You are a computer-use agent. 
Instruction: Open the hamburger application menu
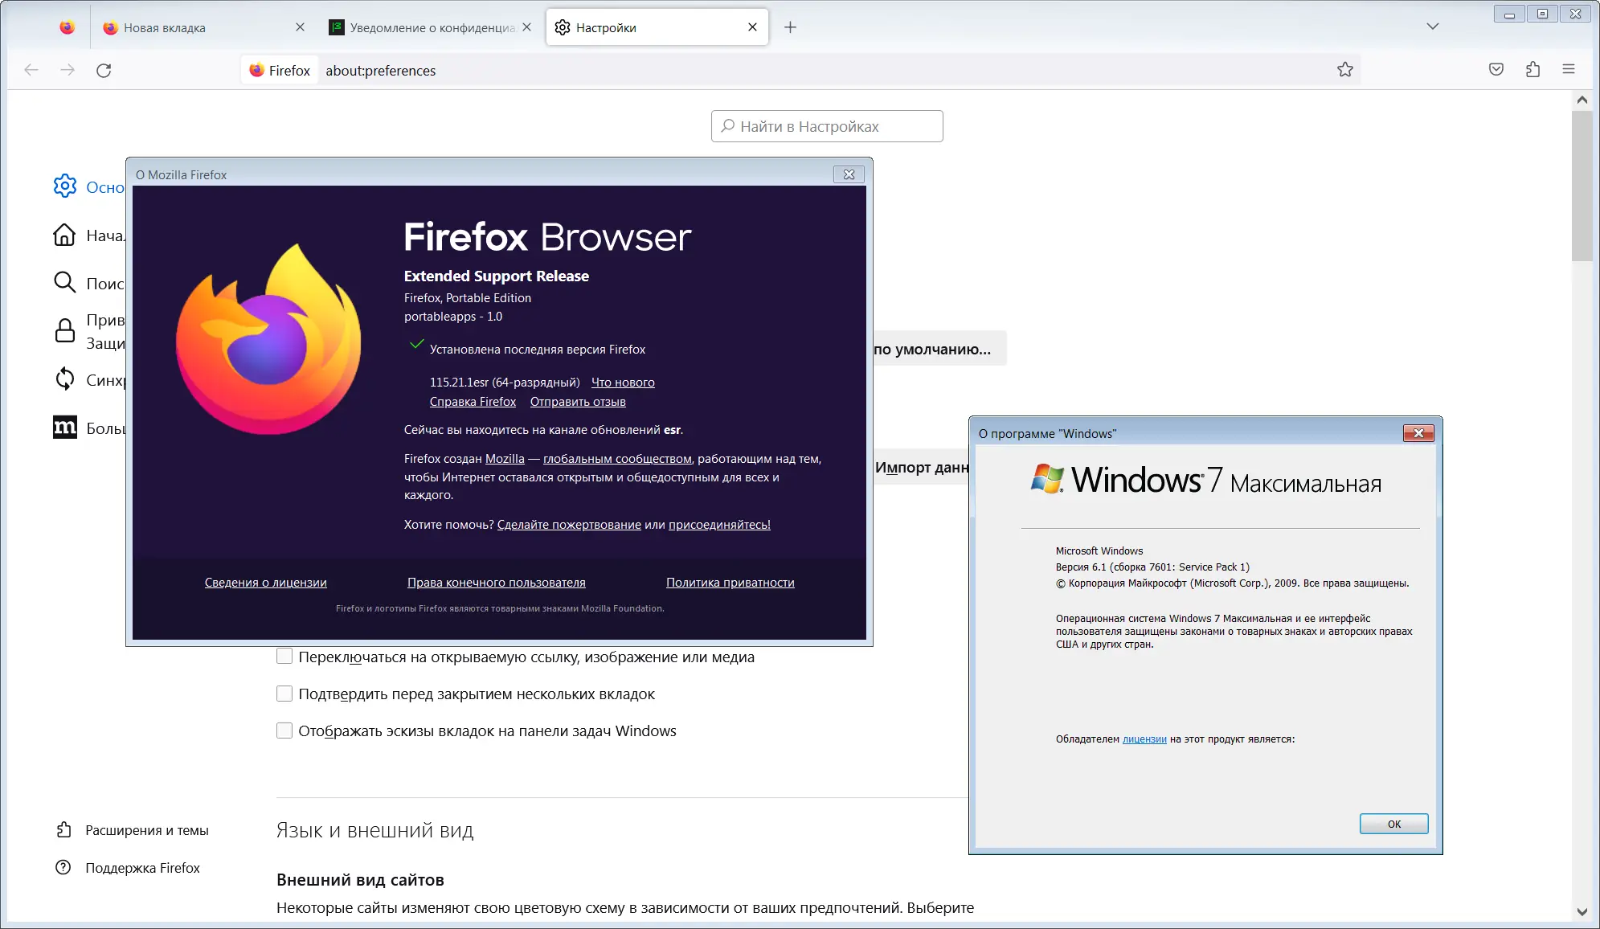pos(1568,70)
